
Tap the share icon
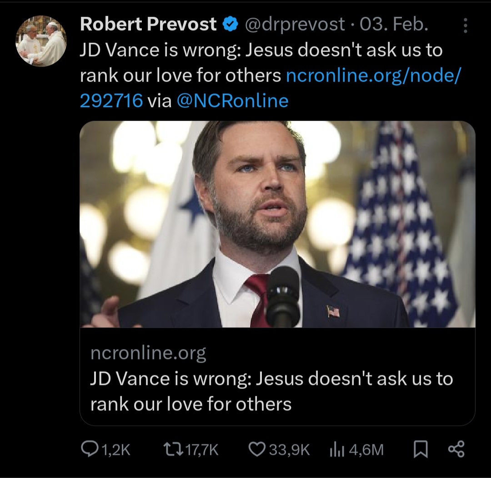[x=456, y=449]
